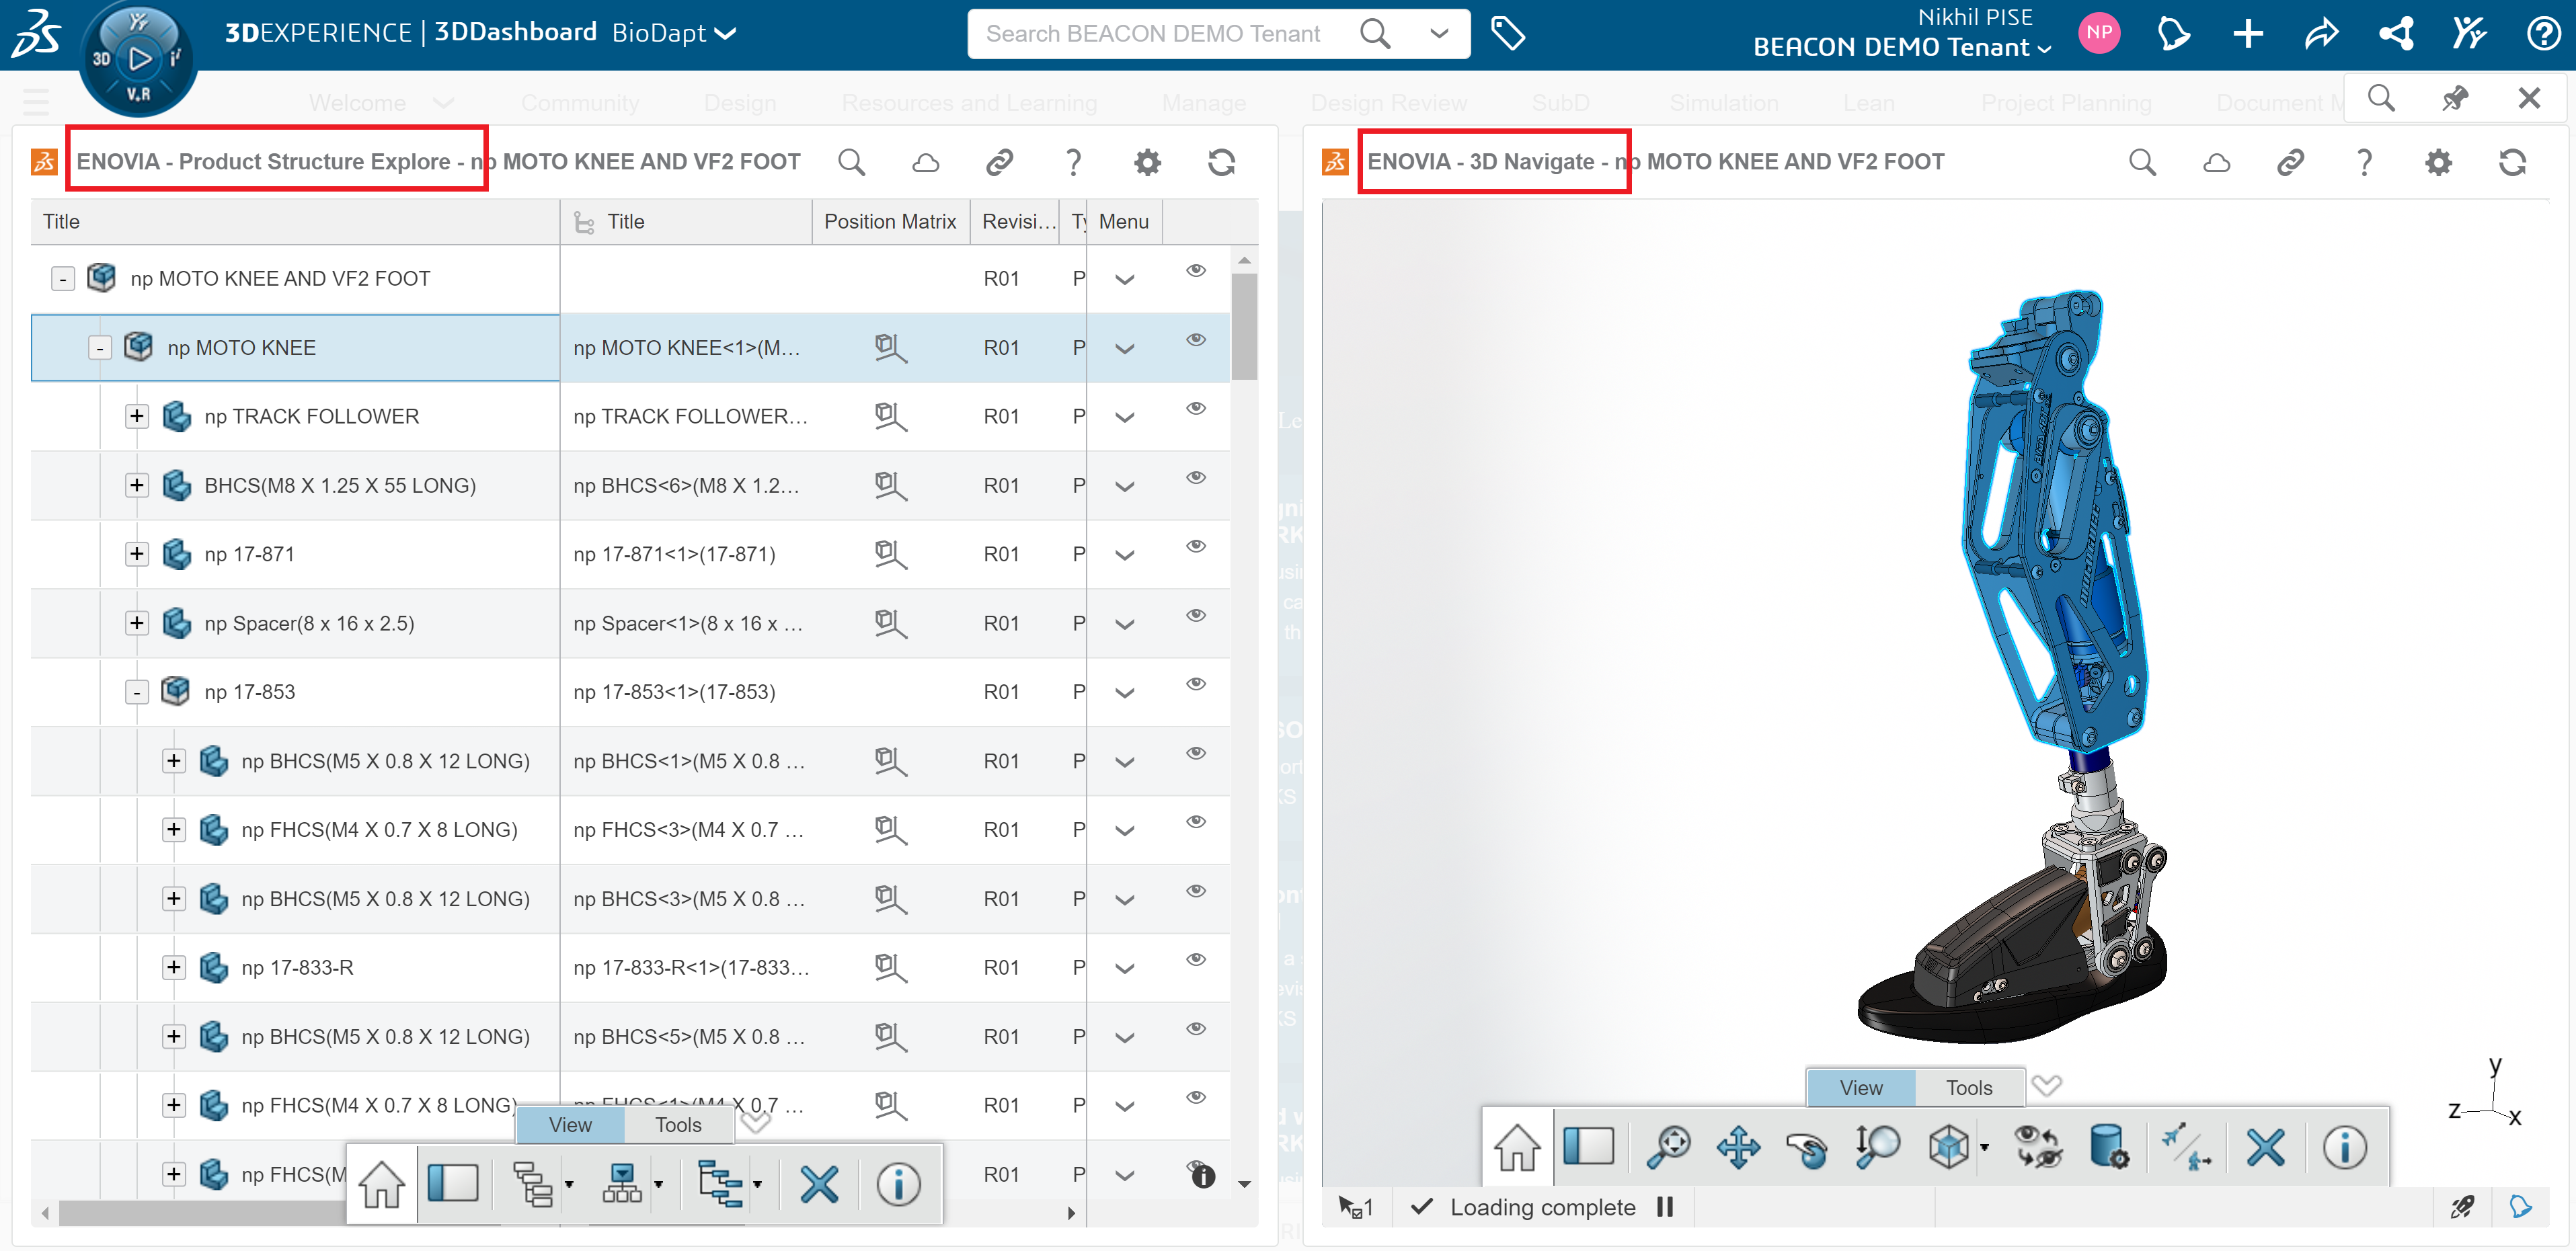Toggle side panel icon in 3D Navigate toolbar
2576x1251 pixels.
point(1588,1146)
